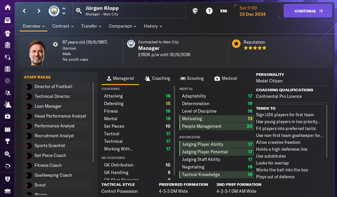
Task: Open the Medical Centre sidebar icon
Action: [x=7, y=116]
